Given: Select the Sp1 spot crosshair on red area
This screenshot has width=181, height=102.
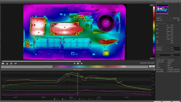Looking at the screenshot, I should [x=101, y=41].
